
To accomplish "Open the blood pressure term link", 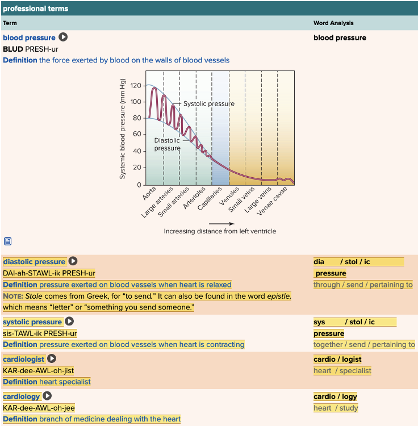I will 29,38.
